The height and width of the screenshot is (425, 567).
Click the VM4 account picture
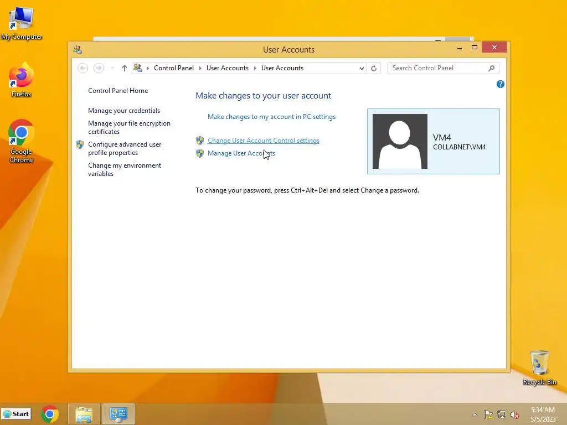point(400,141)
